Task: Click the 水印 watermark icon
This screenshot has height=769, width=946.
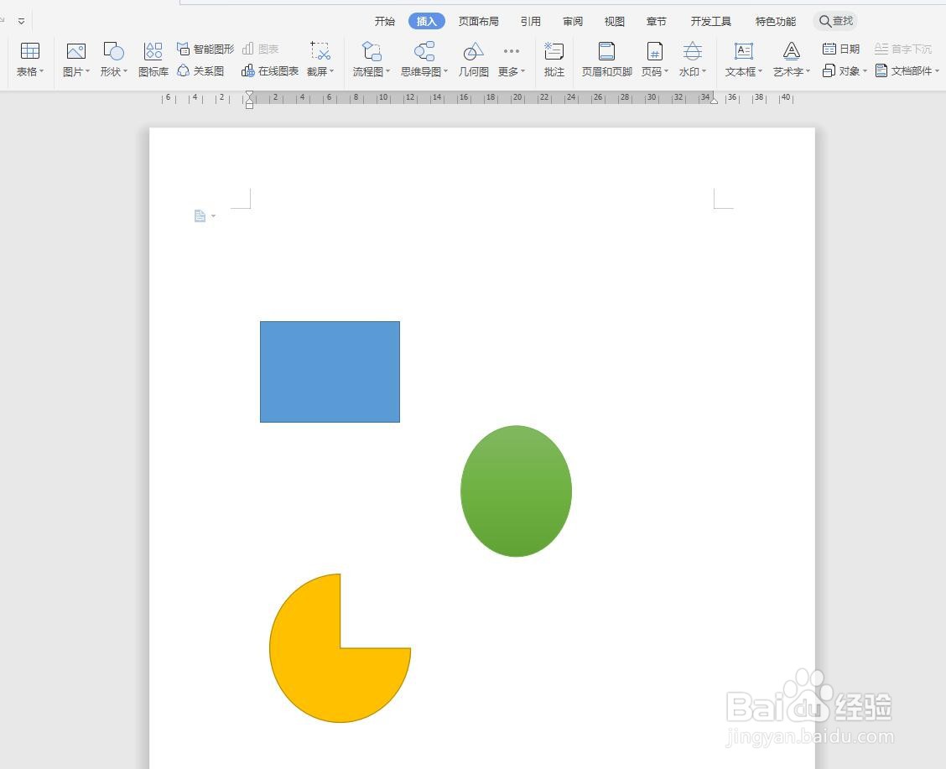Action: click(x=692, y=50)
